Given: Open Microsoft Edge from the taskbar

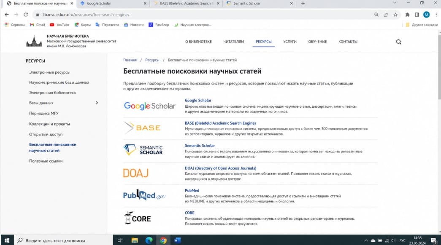Looking at the screenshot, I should tap(149, 240).
